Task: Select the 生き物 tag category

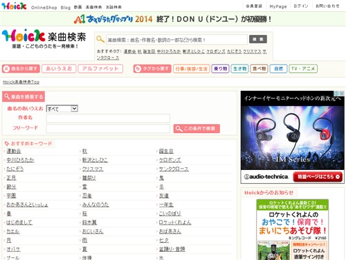Action: click(239, 69)
